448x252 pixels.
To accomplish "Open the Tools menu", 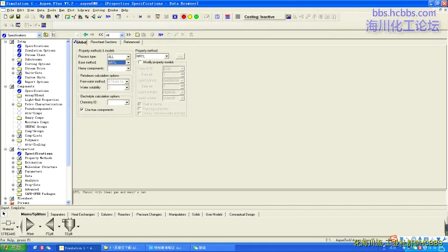I will pyautogui.click(x=51, y=10).
